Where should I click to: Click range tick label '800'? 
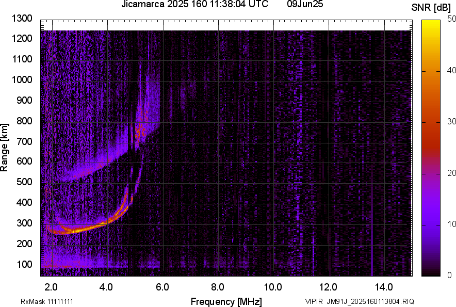pos(24,121)
